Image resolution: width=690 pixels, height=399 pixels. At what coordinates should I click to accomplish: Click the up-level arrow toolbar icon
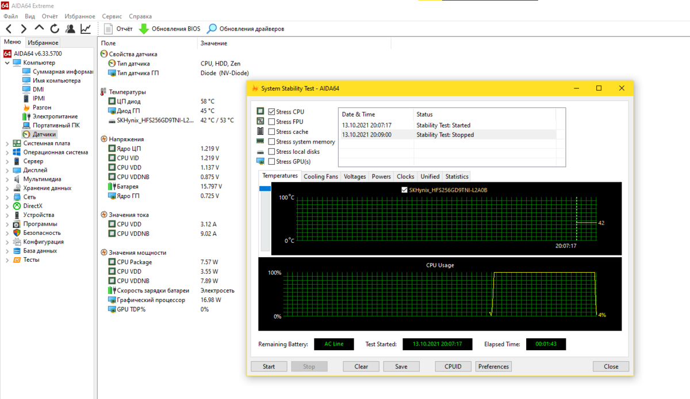[x=39, y=28]
